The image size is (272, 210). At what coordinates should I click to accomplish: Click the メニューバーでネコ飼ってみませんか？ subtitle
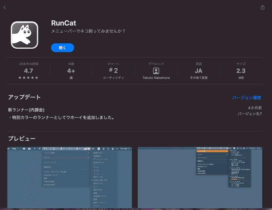[88, 31]
